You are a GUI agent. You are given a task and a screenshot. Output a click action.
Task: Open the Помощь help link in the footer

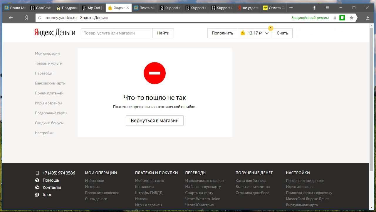pos(51,180)
